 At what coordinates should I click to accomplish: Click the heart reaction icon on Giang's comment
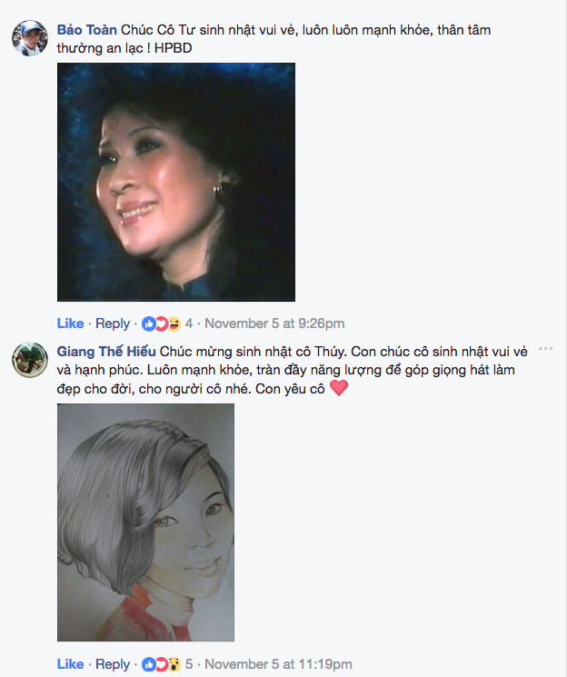click(x=161, y=664)
